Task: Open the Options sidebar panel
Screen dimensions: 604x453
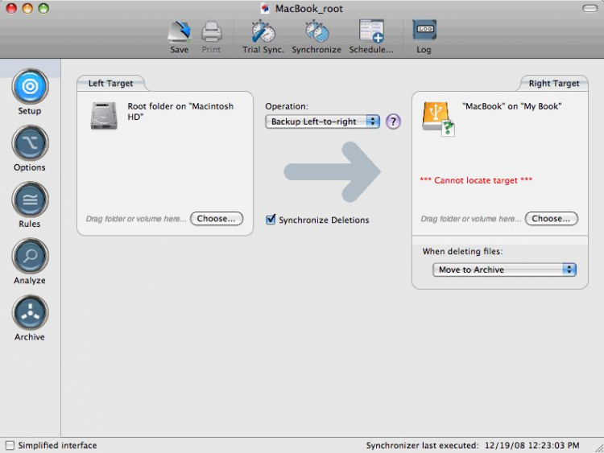Action: (x=30, y=143)
